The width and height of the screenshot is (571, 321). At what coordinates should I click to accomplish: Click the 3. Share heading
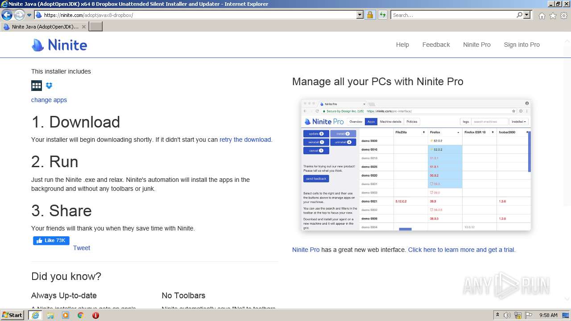click(62, 210)
